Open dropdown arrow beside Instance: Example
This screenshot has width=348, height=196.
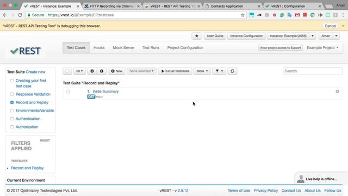click(x=313, y=36)
